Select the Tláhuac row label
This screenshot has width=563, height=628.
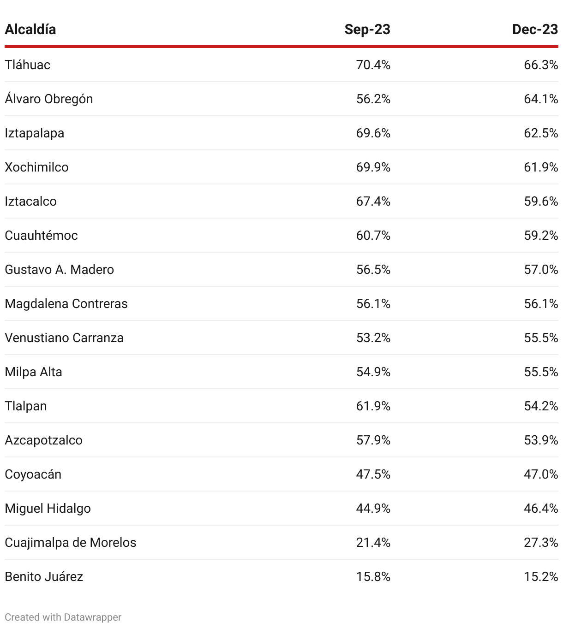28,65
